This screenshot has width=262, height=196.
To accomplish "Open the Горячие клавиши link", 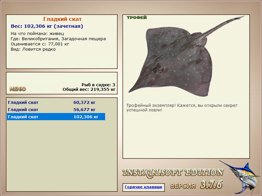I will (x=143, y=187).
